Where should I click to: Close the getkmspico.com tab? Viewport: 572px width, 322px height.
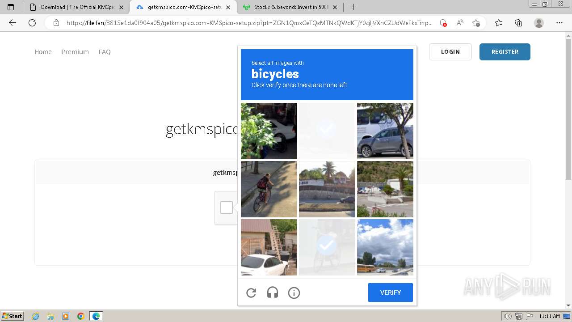pyautogui.click(x=229, y=7)
